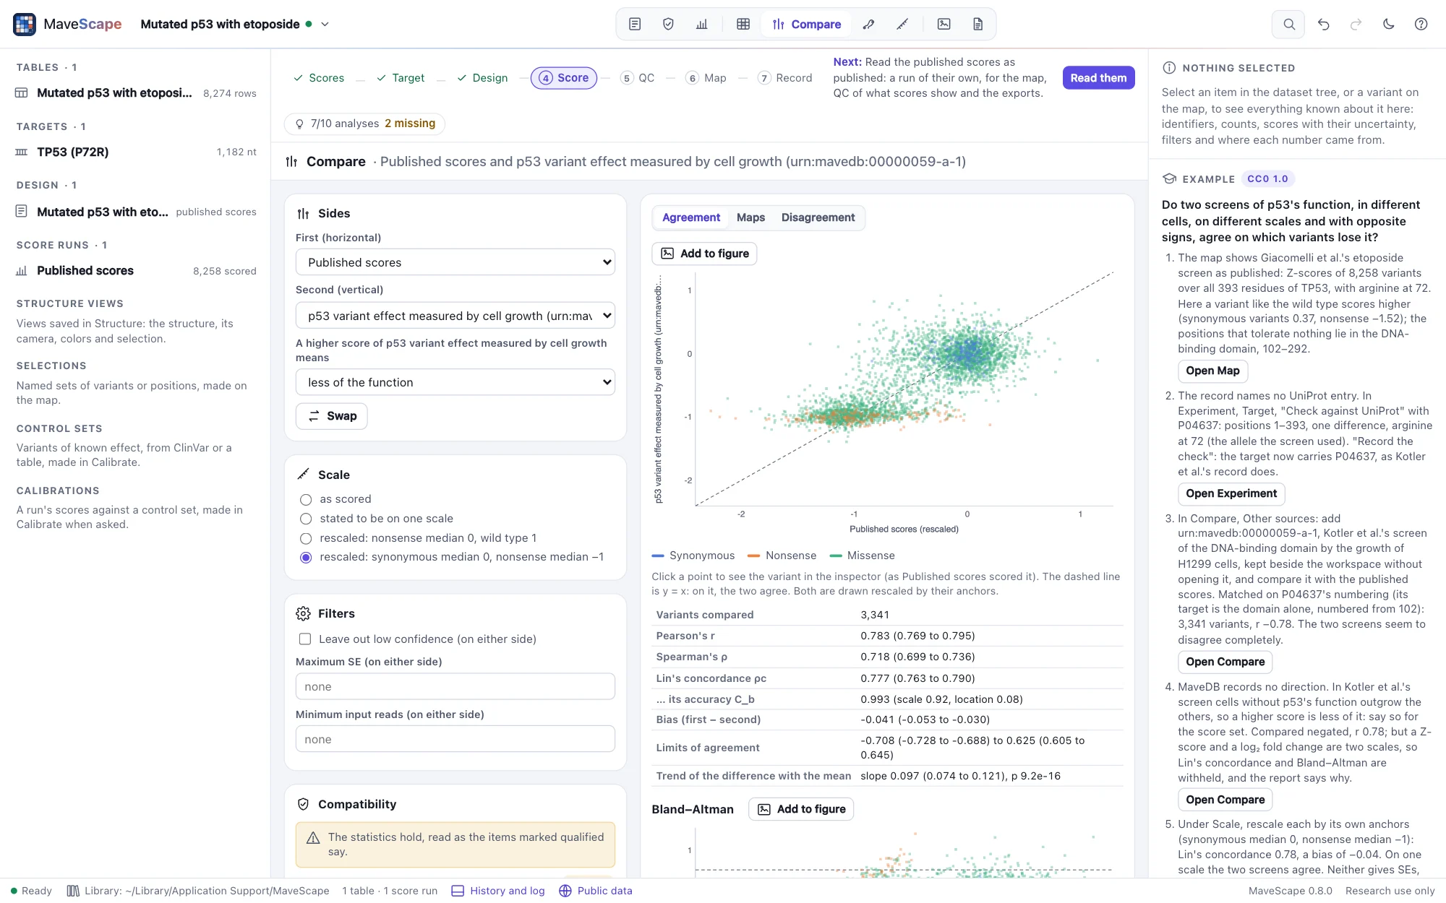Click the search magnifier icon

(1288, 24)
